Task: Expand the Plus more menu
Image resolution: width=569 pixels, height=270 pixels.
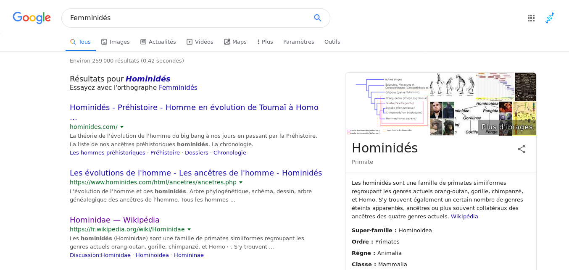Action: pyautogui.click(x=265, y=42)
